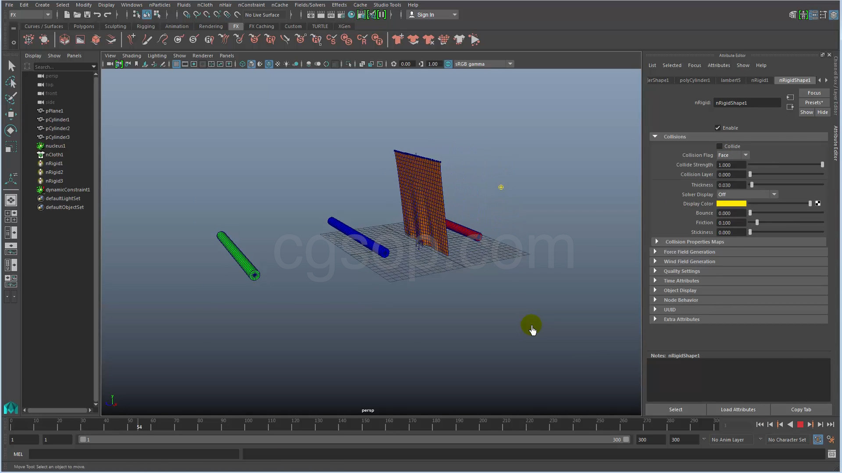Enable the Collide checkbox
Image resolution: width=842 pixels, height=473 pixels.
720,146
